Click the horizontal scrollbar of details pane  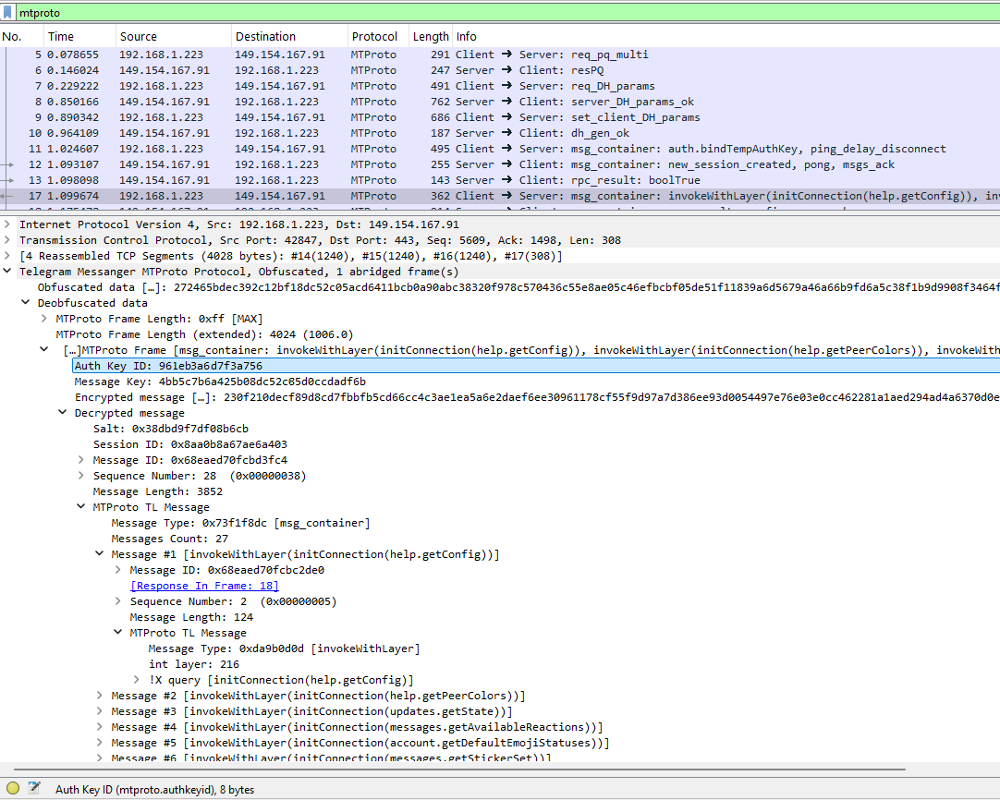coord(459,770)
